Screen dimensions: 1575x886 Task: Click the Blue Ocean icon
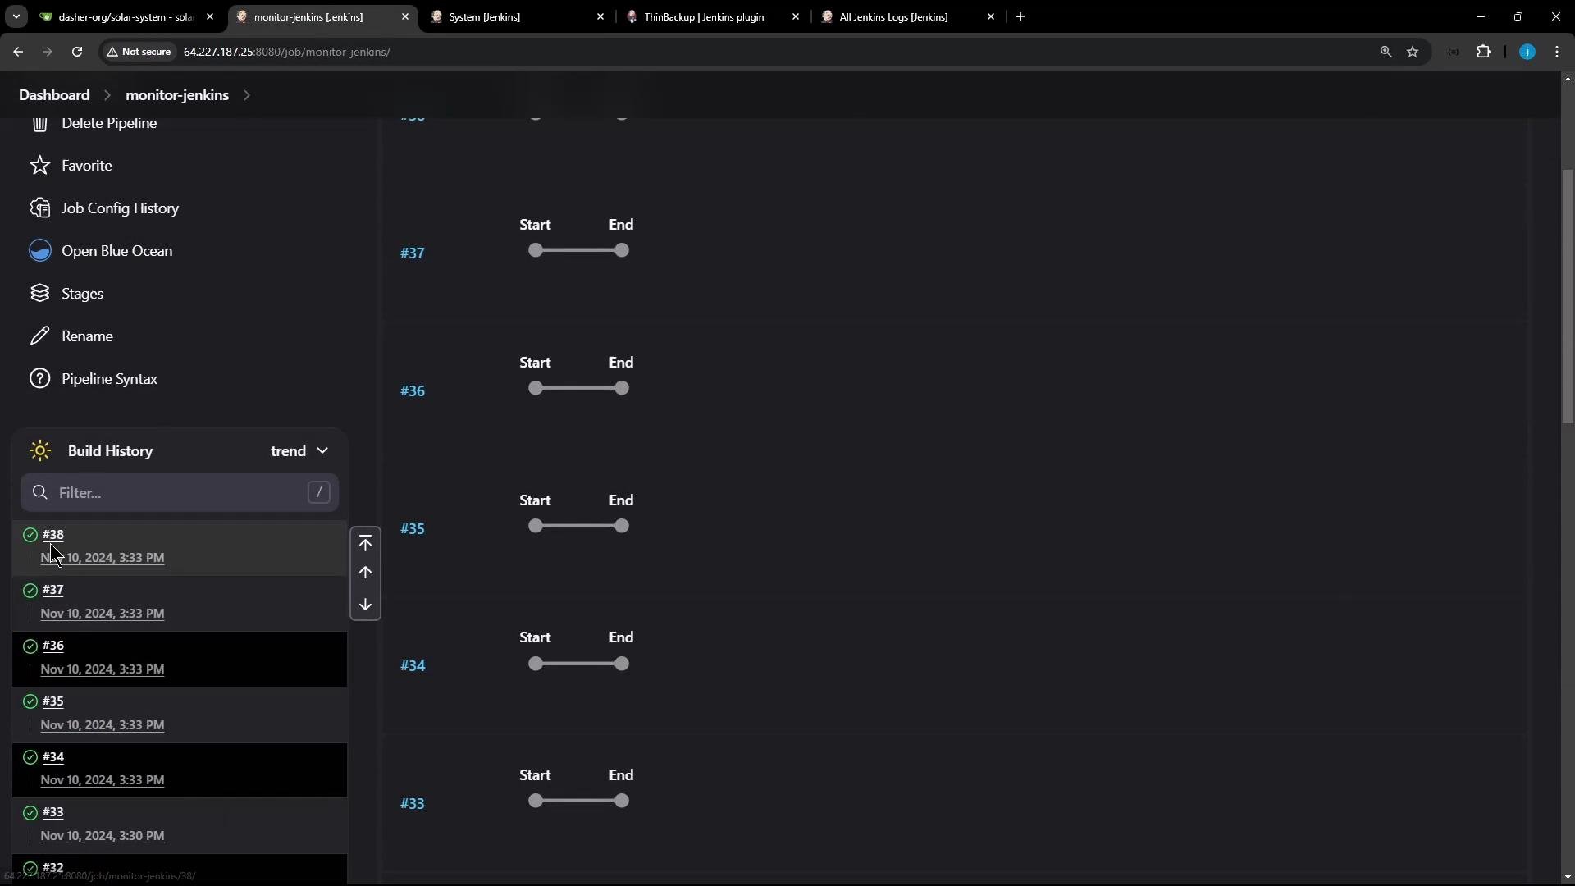pos(39,251)
